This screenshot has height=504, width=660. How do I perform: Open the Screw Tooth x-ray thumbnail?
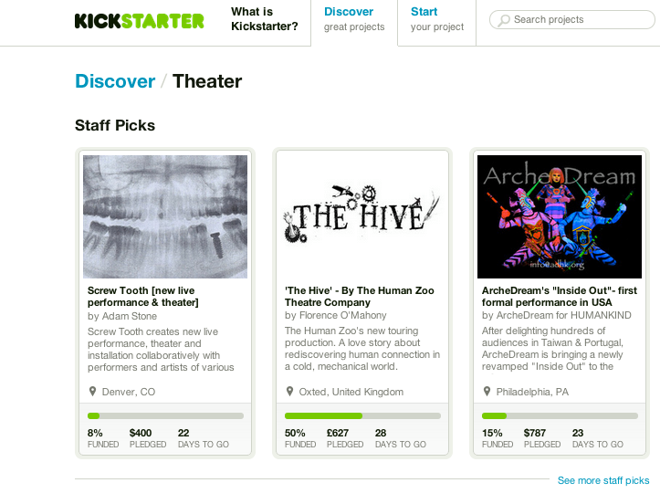coord(165,216)
